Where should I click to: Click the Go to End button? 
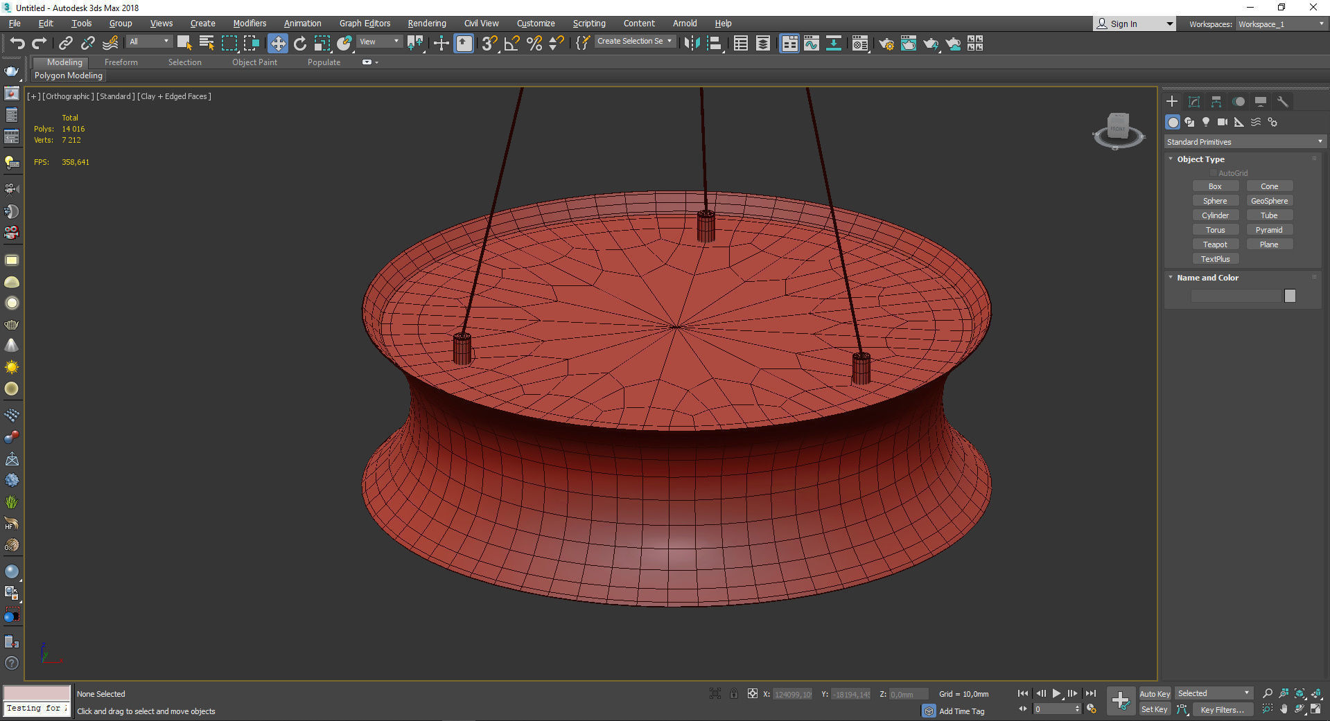pos(1090,693)
